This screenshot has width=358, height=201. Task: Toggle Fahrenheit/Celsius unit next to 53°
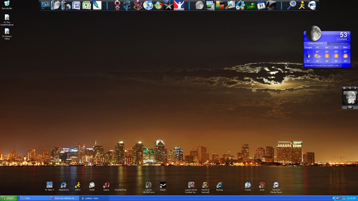(x=349, y=36)
